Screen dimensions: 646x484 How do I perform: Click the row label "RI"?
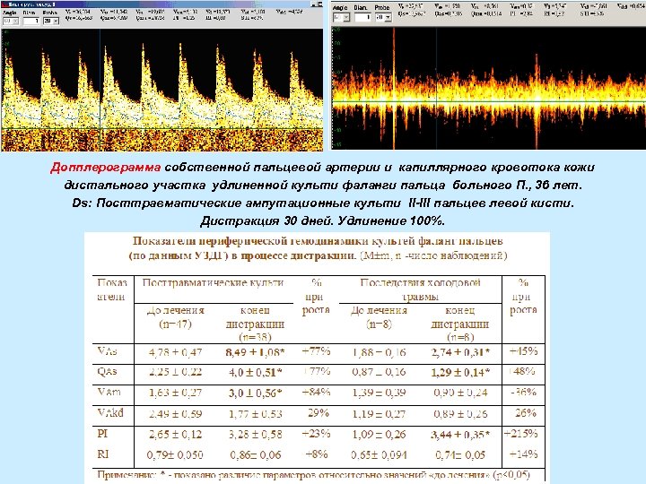click(x=103, y=454)
